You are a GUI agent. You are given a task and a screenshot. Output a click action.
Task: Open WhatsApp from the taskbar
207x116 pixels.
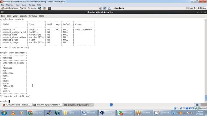pos(125,113)
